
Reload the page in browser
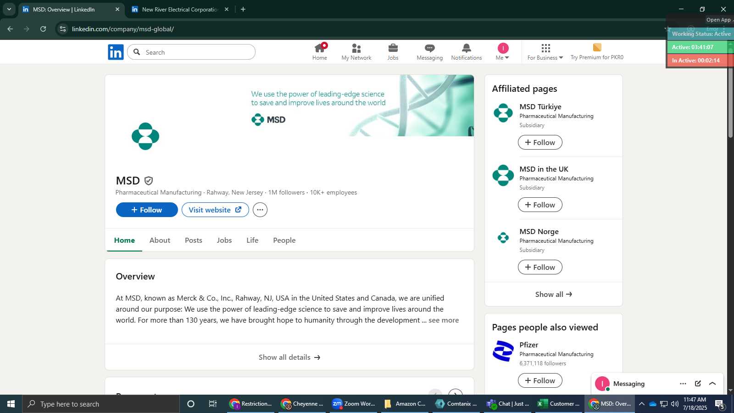(43, 29)
